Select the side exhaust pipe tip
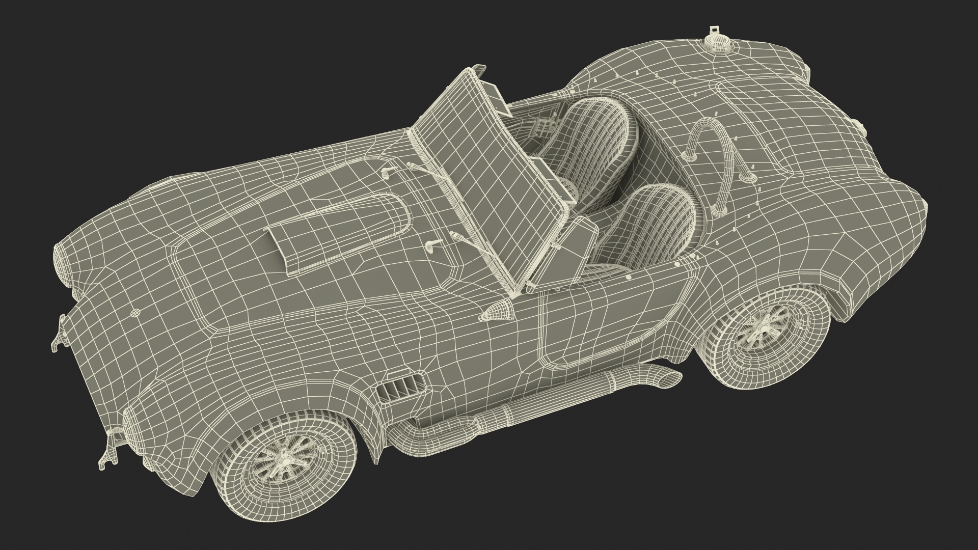978x550 pixels. coord(668,379)
